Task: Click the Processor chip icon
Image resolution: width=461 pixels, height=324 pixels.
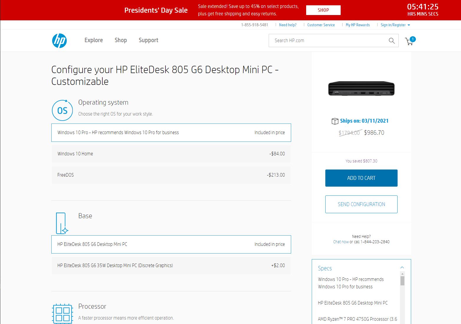Action: point(62,314)
